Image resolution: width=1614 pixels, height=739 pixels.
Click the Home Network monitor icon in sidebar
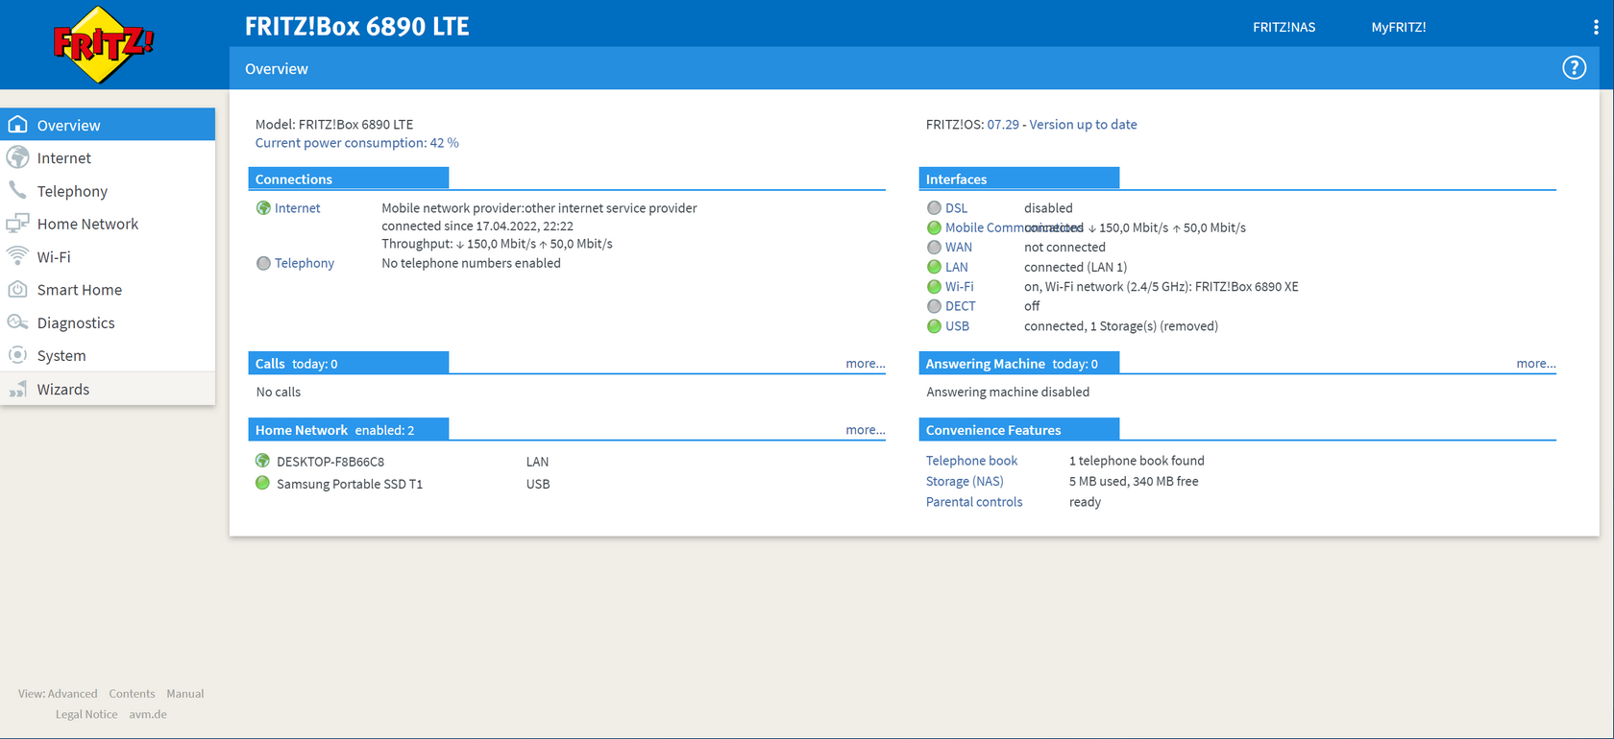click(17, 224)
